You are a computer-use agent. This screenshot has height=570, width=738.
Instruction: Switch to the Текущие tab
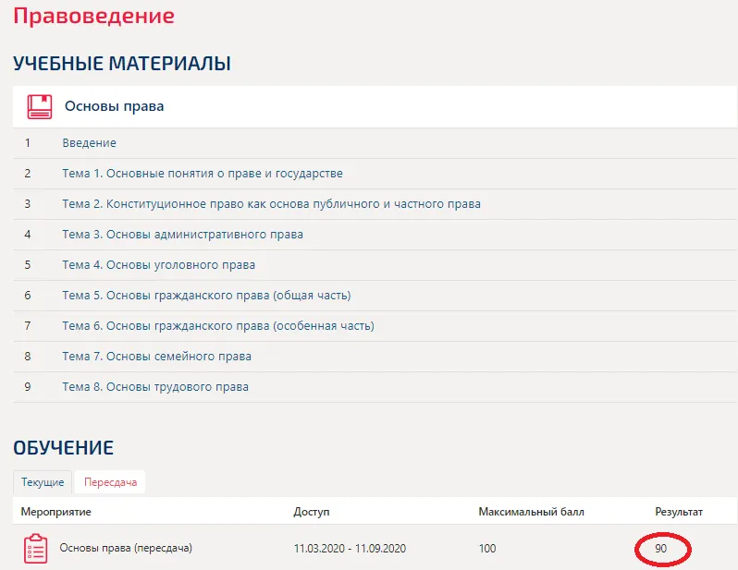(x=43, y=482)
